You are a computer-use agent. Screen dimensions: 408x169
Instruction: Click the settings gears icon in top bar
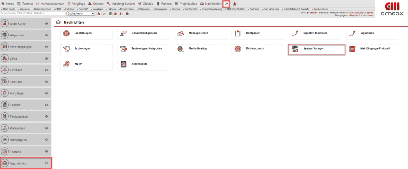click(226, 4)
